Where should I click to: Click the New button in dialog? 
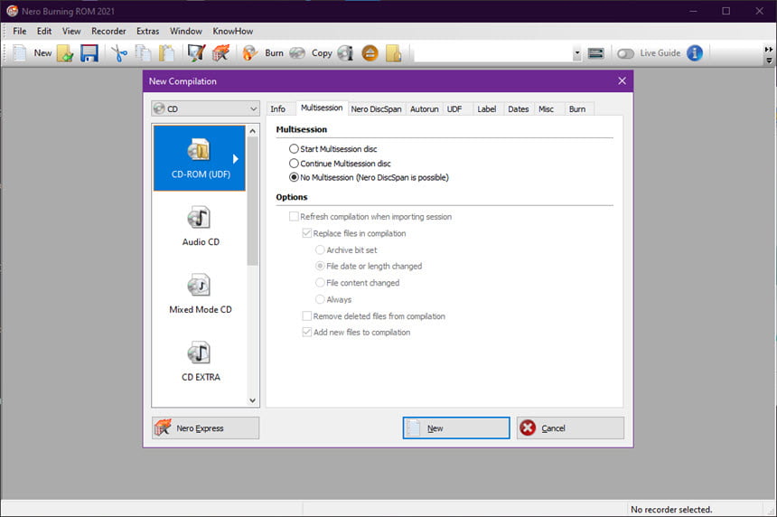456,428
